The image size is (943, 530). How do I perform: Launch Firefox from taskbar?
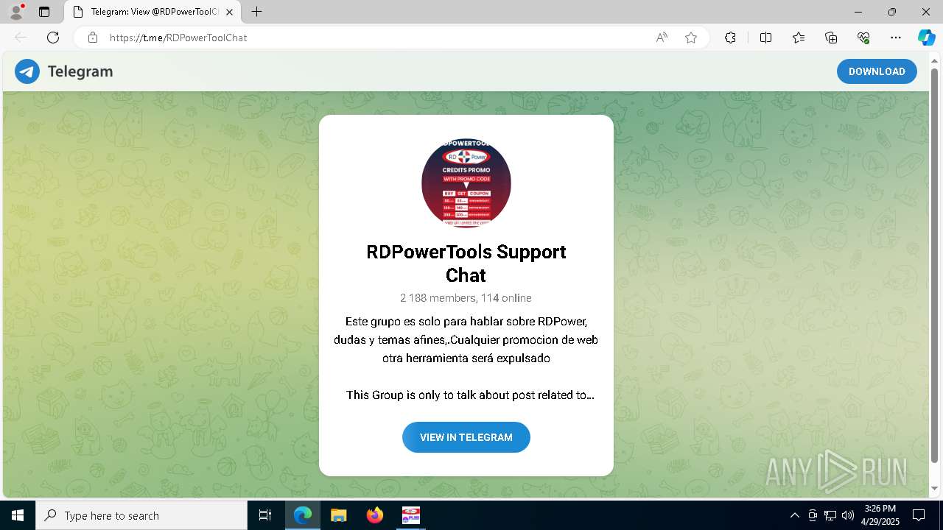[x=375, y=515]
